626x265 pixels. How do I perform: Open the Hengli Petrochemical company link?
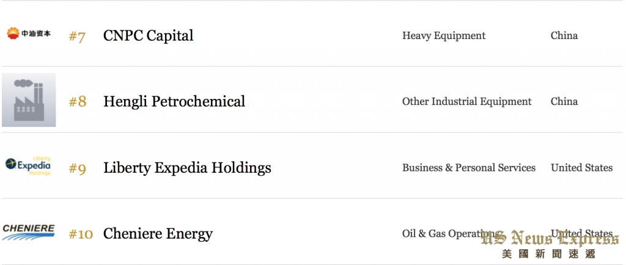[x=174, y=101]
